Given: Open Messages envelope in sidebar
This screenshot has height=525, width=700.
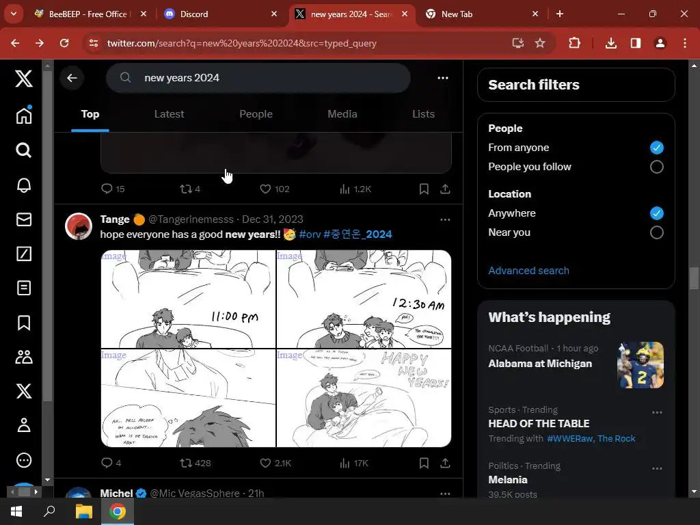Looking at the screenshot, I should pyautogui.click(x=24, y=219).
